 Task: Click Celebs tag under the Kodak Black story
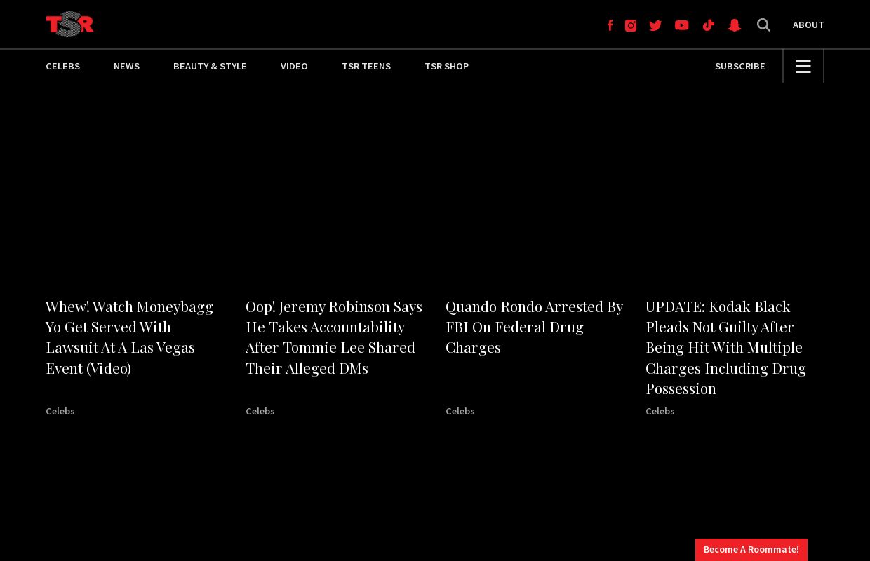tap(660, 411)
